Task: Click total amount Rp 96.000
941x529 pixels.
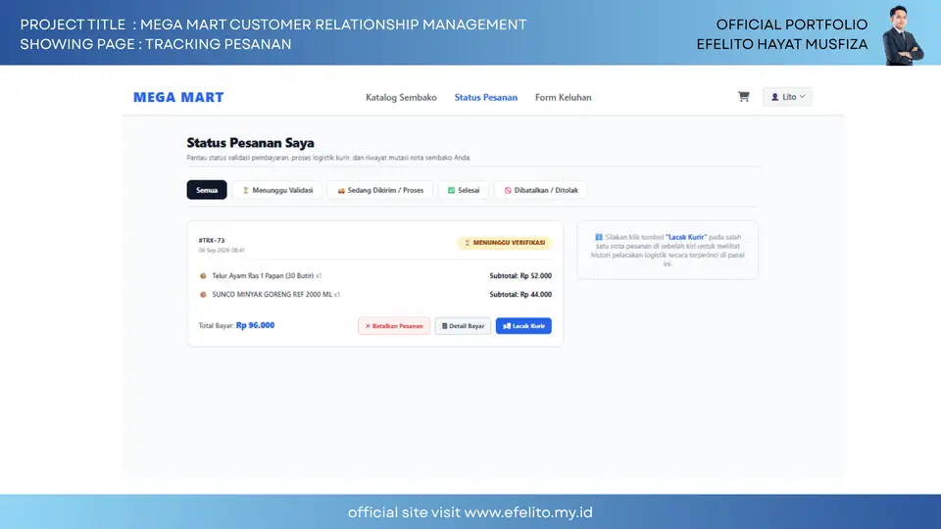Action: 255,325
